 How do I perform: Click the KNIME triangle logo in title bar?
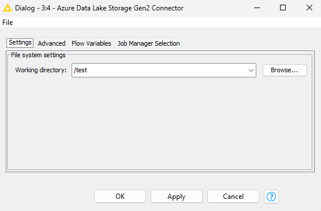tap(8, 8)
